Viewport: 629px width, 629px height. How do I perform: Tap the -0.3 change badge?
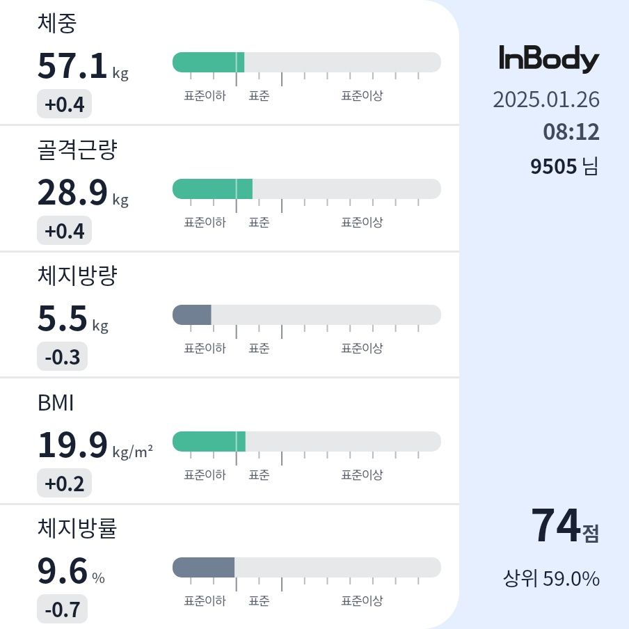(62, 357)
